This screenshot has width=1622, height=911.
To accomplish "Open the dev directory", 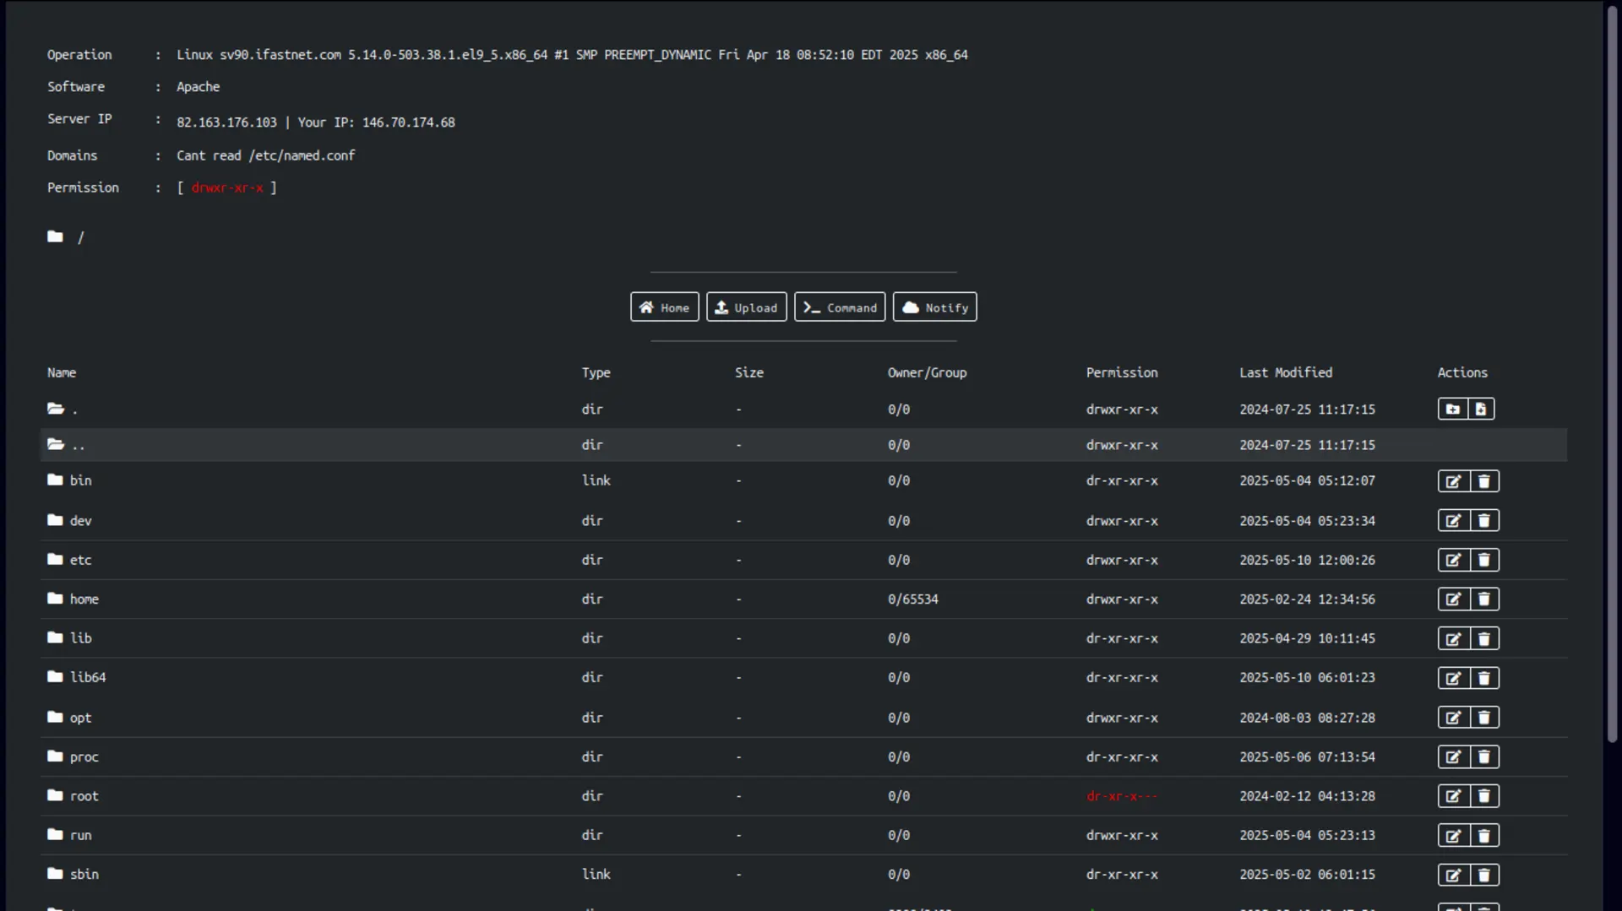I will click(x=80, y=521).
